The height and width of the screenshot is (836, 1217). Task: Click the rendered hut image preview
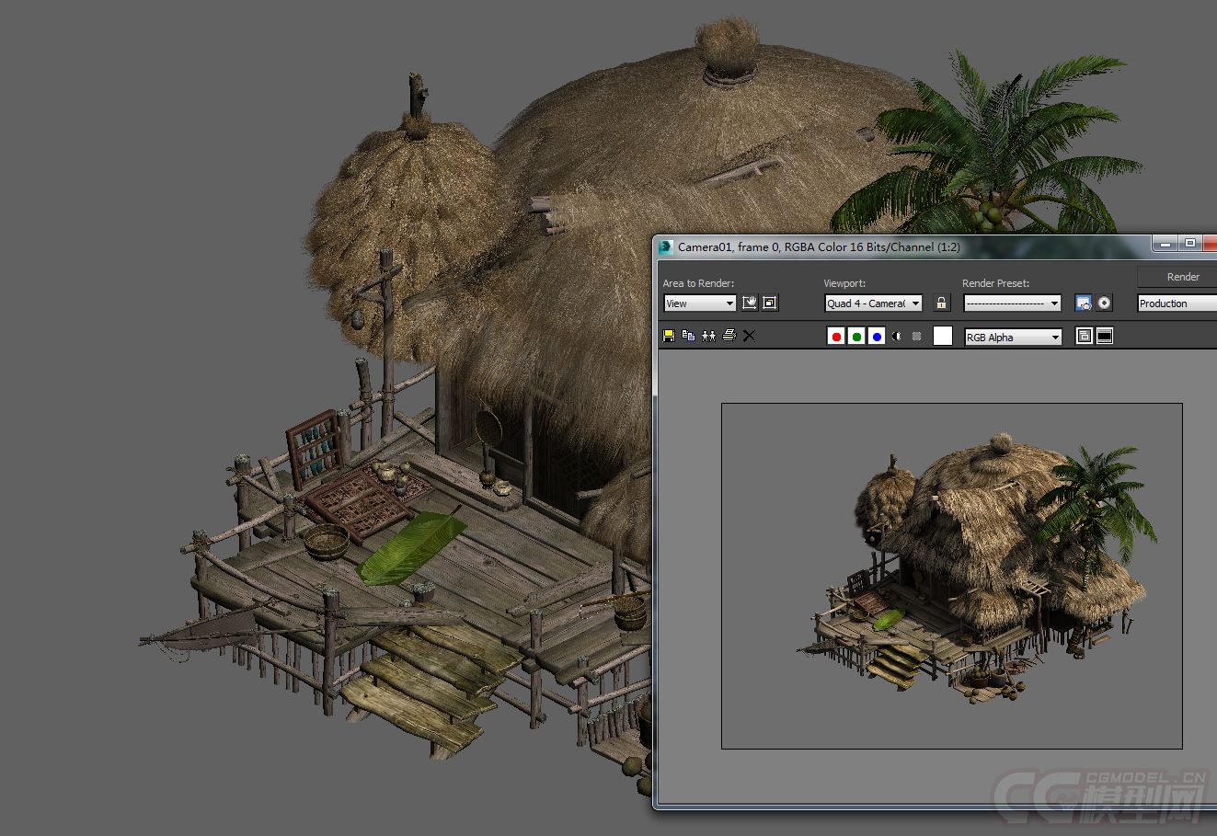[952, 576]
